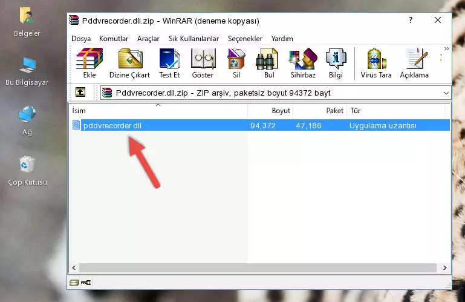Open the Bul search tool
The width and height of the screenshot is (465, 302).
[x=269, y=63]
